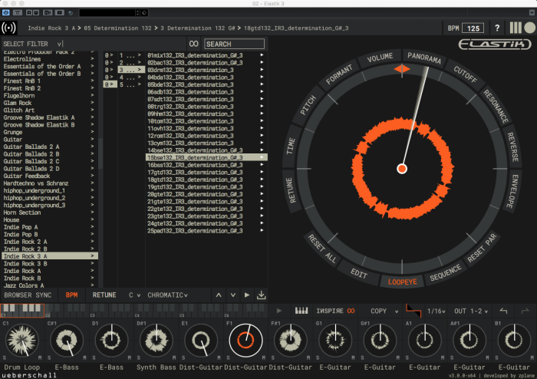Click the small play button above pads
537x379 pixels.
click(279, 311)
